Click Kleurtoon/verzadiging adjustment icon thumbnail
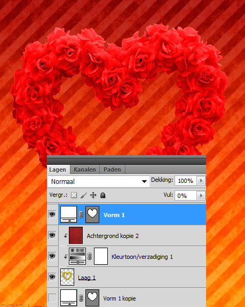Image resolution: width=245 pixels, height=307 pixels. pyautogui.click(x=77, y=256)
